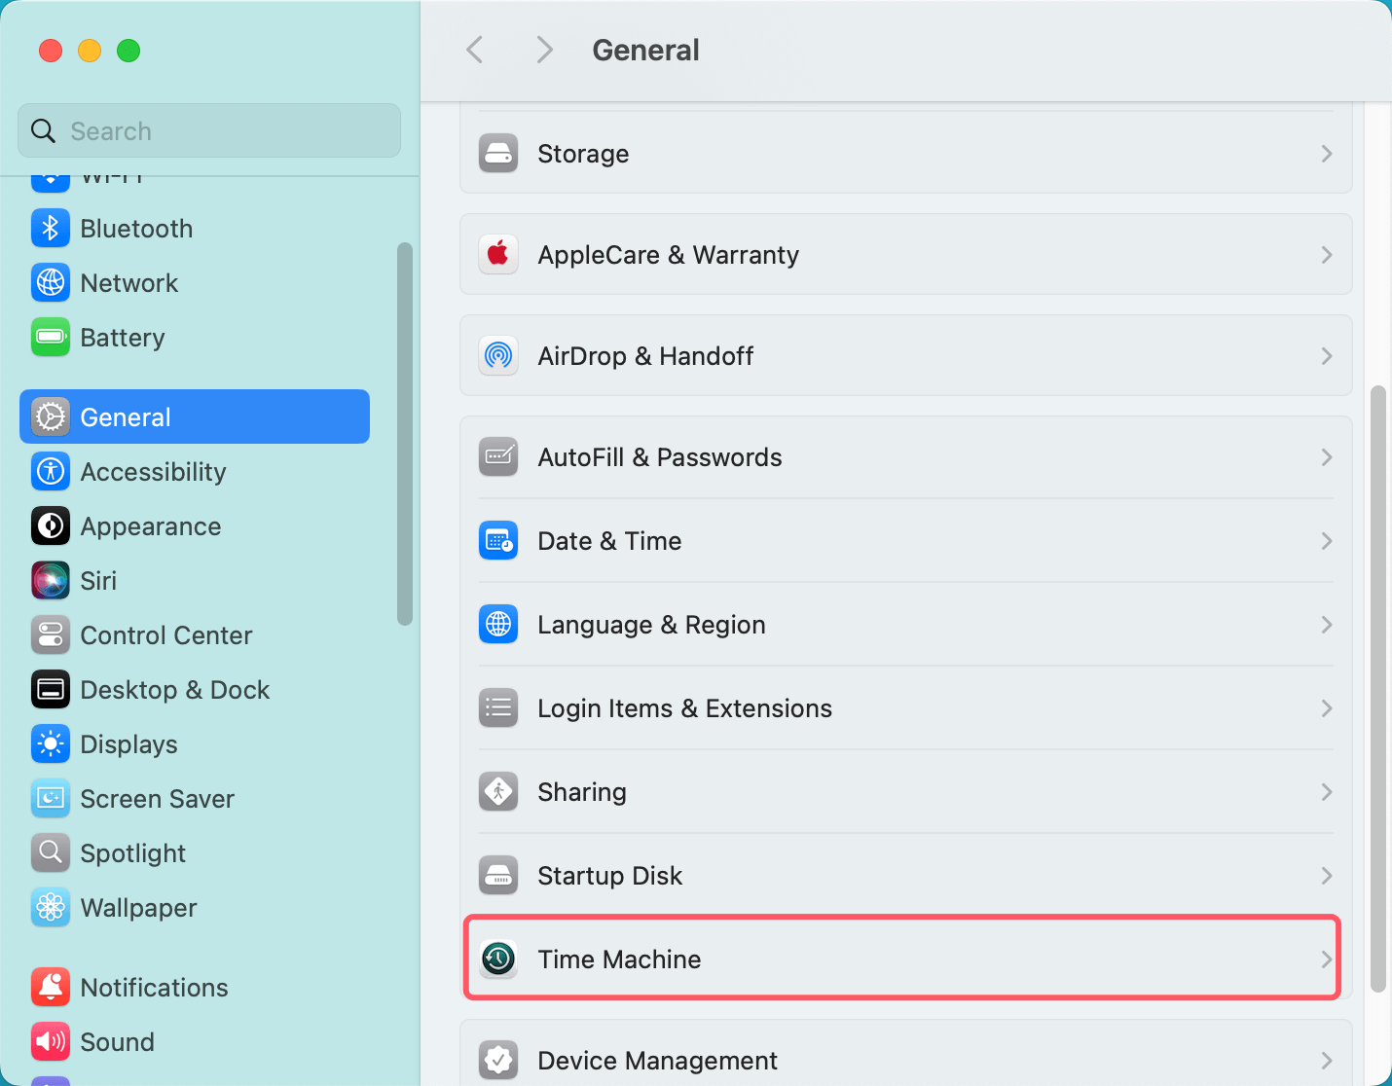The height and width of the screenshot is (1086, 1392).
Task: Expand Language & Region with its arrow
Action: coord(1326,624)
